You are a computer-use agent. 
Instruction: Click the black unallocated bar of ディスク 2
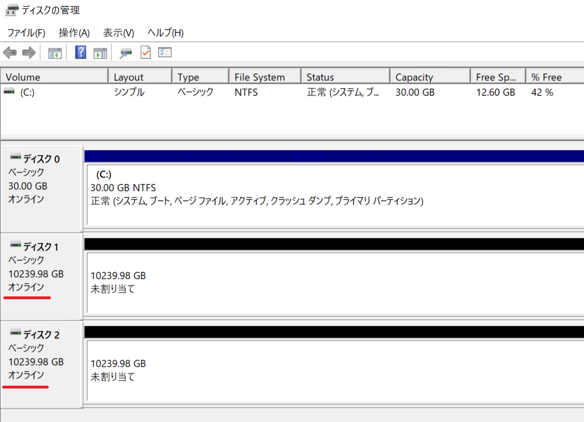pyautogui.click(x=334, y=332)
